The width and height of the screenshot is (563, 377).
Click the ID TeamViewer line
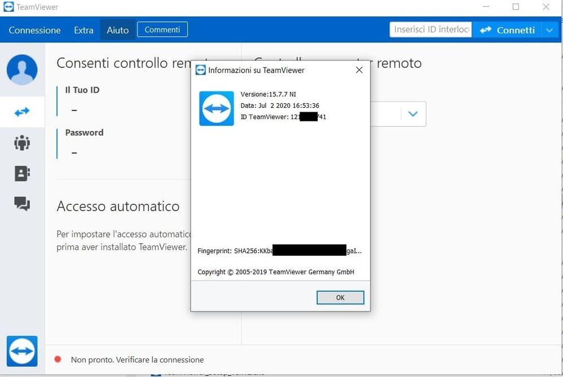(283, 117)
